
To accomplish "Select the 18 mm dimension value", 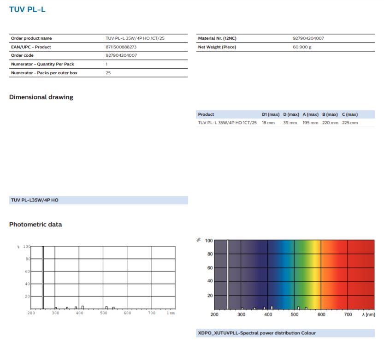I will [x=268, y=123].
